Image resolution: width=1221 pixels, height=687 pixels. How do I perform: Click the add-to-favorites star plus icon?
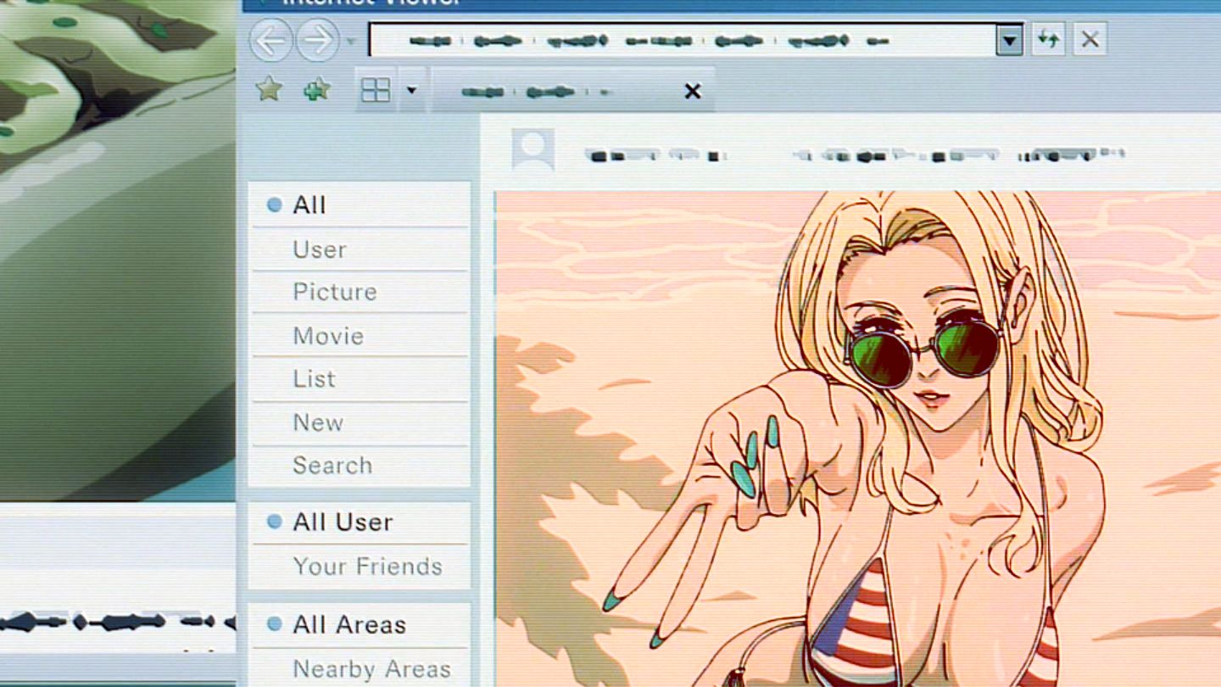(x=316, y=89)
